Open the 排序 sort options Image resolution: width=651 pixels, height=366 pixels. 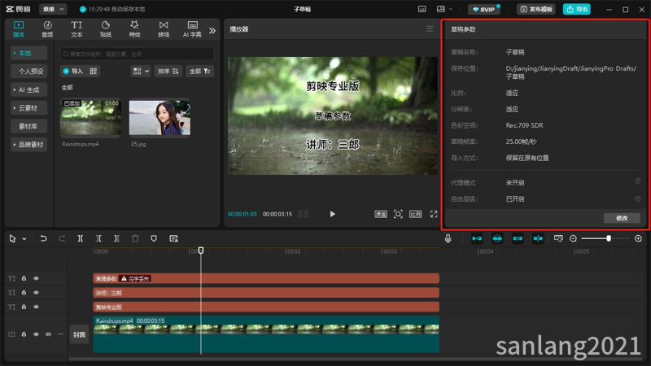pyautogui.click(x=168, y=72)
